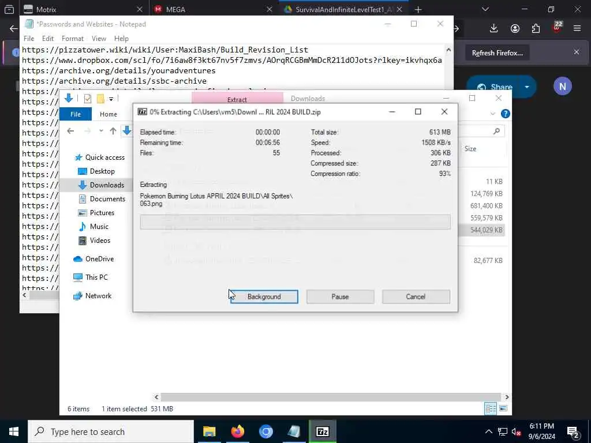This screenshot has height=443, width=591.
Task: Cancel the extraction
Action: click(416, 297)
